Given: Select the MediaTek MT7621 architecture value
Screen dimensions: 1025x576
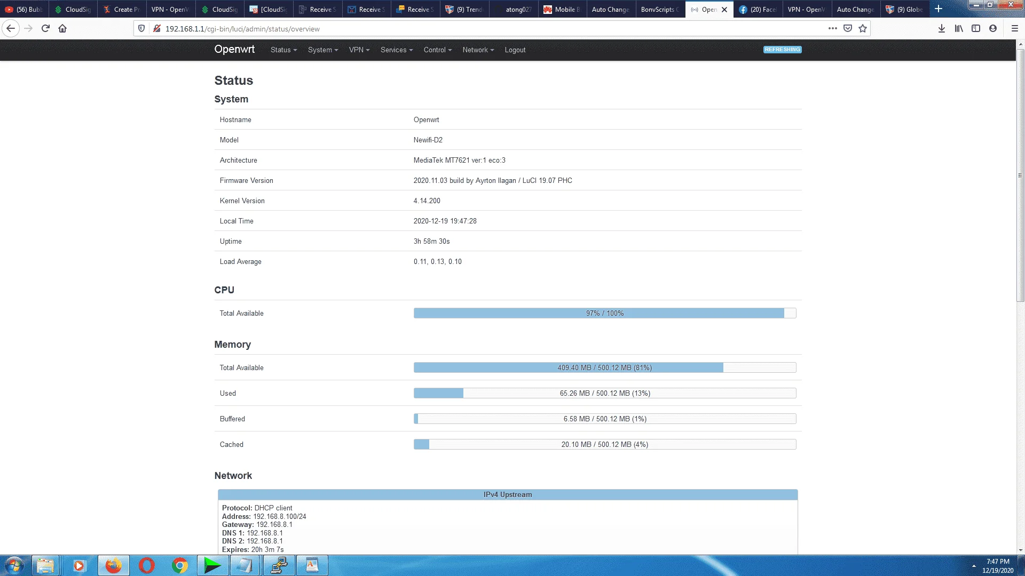Looking at the screenshot, I should pyautogui.click(x=460, y=161).
